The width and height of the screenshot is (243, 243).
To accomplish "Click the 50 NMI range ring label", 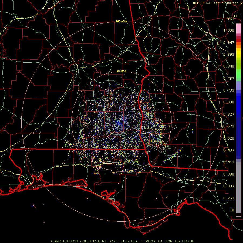I will 121,72.
